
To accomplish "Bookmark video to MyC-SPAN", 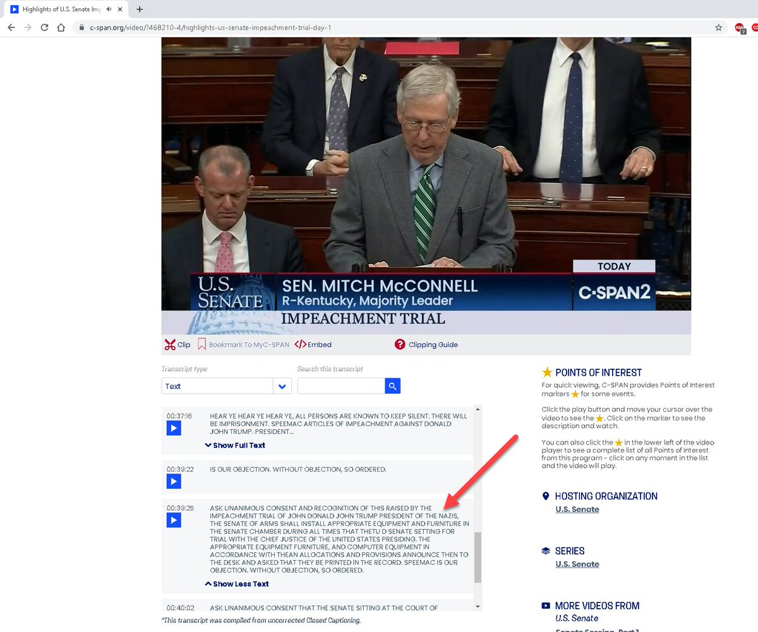I will click(x=243, y=345).
